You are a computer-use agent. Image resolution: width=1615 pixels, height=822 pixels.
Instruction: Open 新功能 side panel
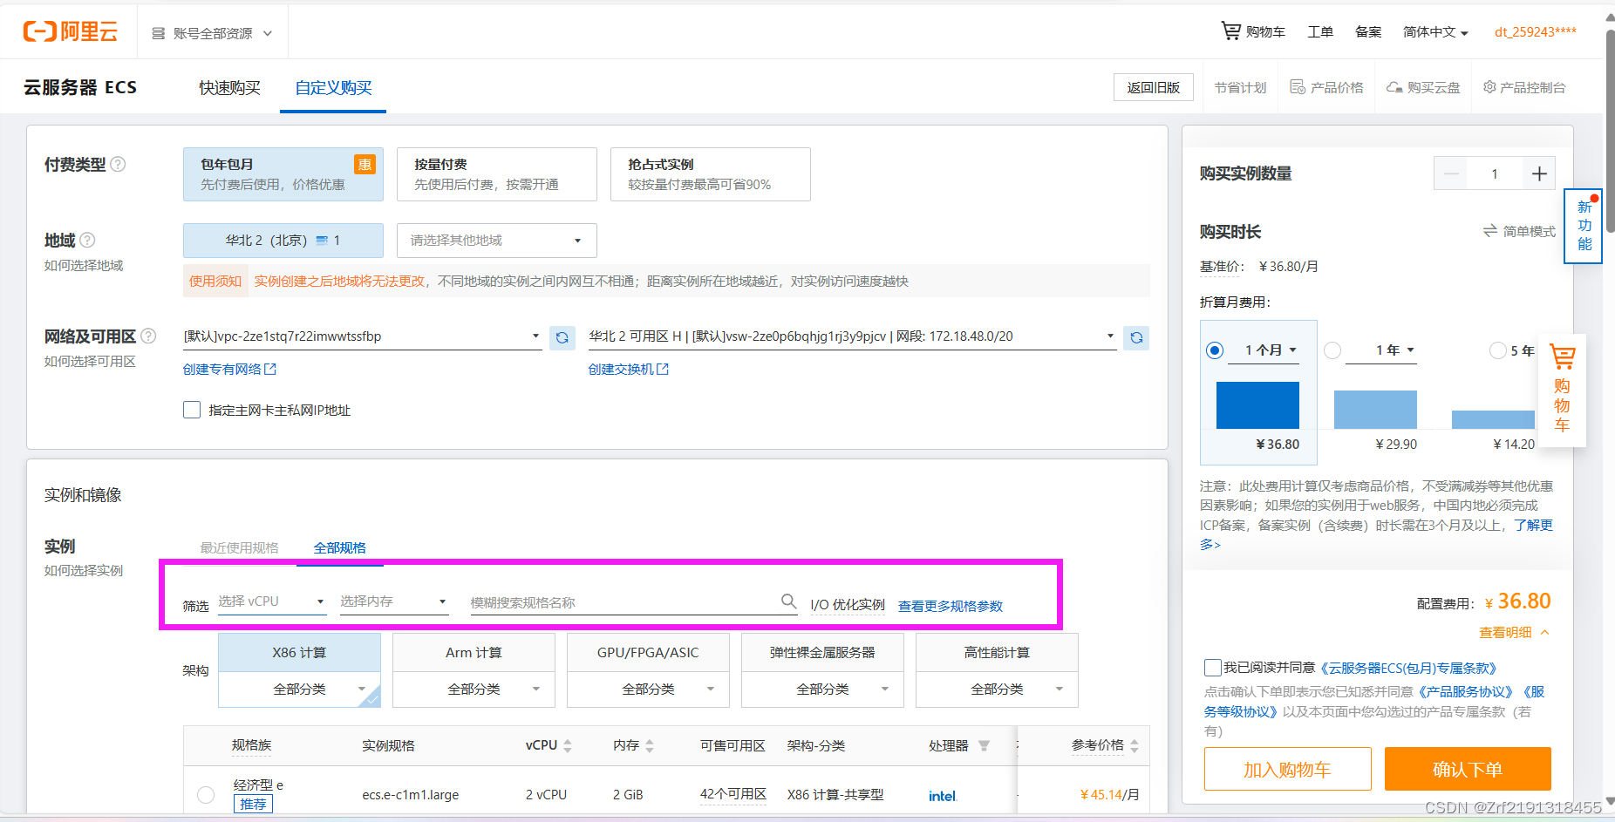(x=1584, y=226)
